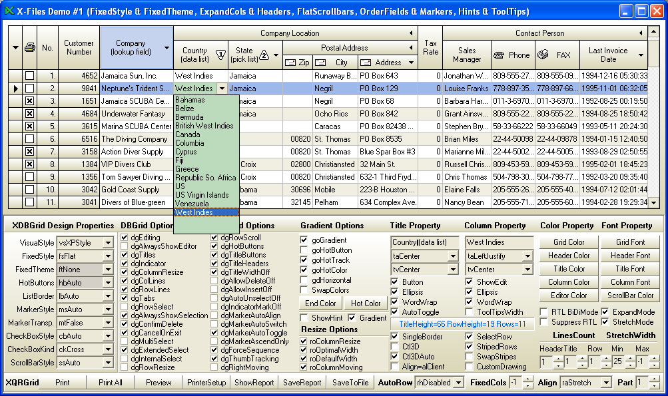Click the FAX column header icon
Image resolution: width=668 pixels, height=396 pixels.
point(543,55)
